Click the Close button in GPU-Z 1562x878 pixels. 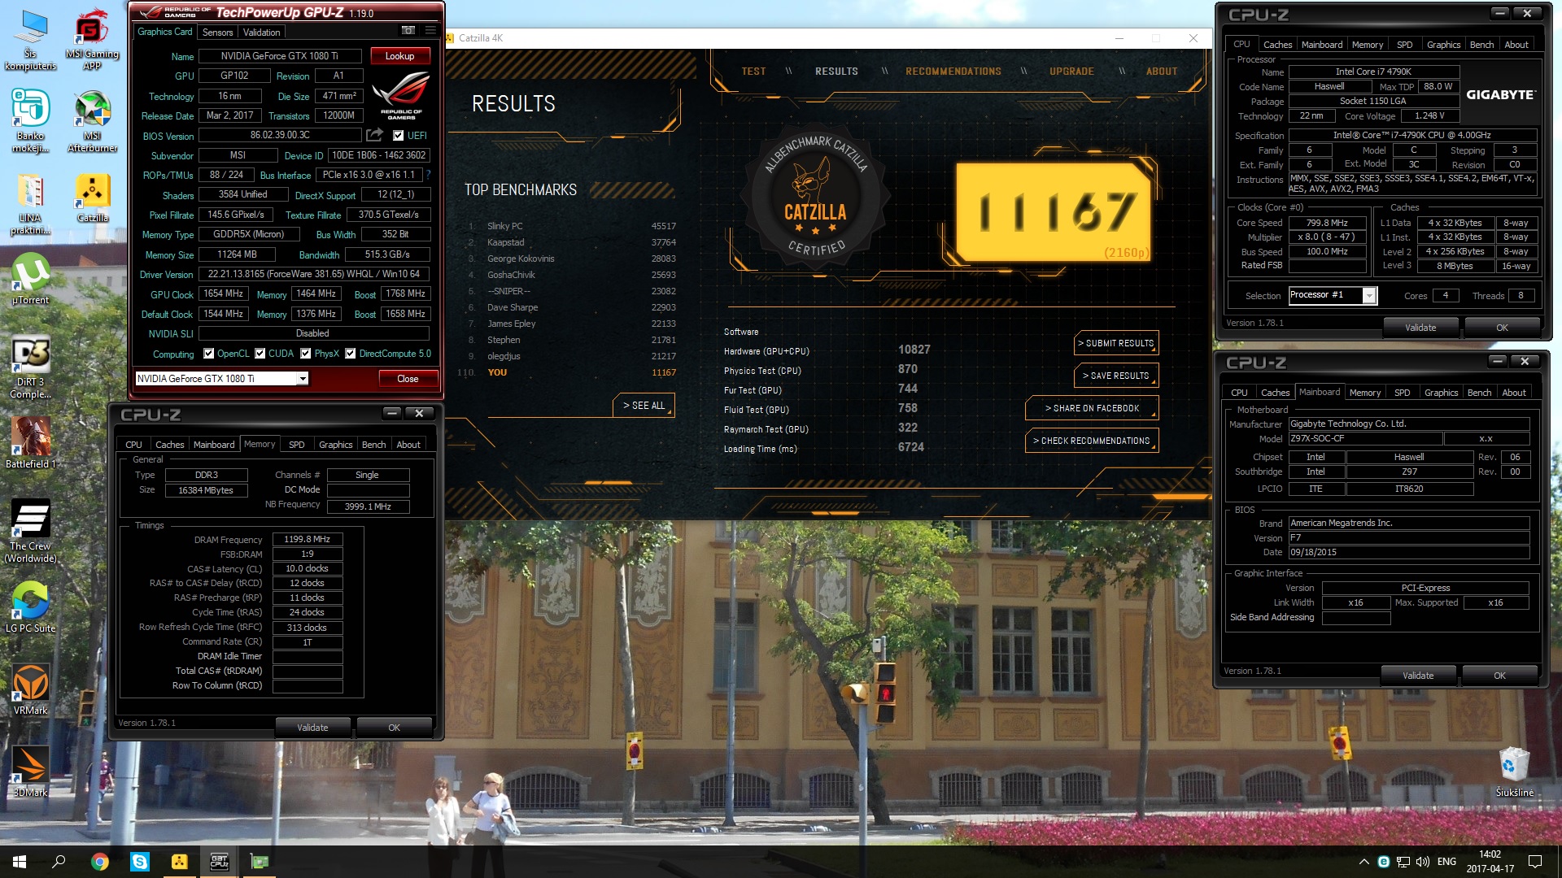[408, 379]
